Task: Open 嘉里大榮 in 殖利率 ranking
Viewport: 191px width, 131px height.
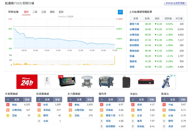Action: point(110,116)
